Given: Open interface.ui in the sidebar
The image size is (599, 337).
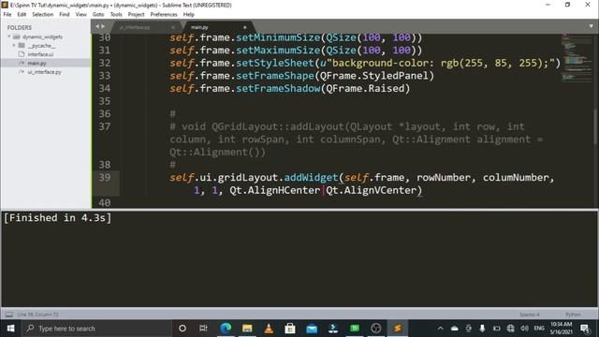Looking at the screenshot, I should [x=40, y=54].
